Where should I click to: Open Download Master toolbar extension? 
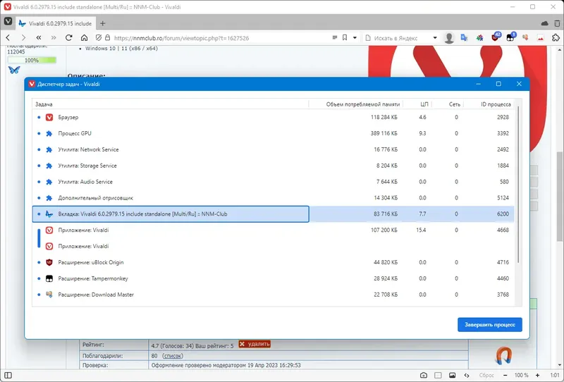click(x=525, y=38)
